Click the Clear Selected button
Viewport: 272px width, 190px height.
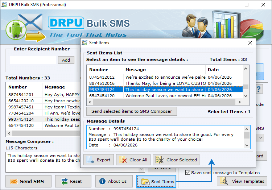(x=176, y=160)
